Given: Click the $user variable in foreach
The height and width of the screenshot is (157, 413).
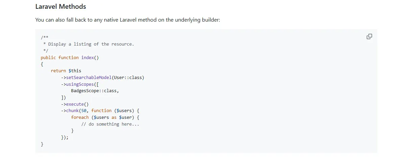Looking at the screenshot, I should (x=125, y=117).
